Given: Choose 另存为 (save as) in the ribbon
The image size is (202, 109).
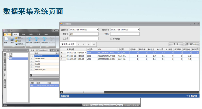Looking at the screenshot, I should tap(20, 44).
